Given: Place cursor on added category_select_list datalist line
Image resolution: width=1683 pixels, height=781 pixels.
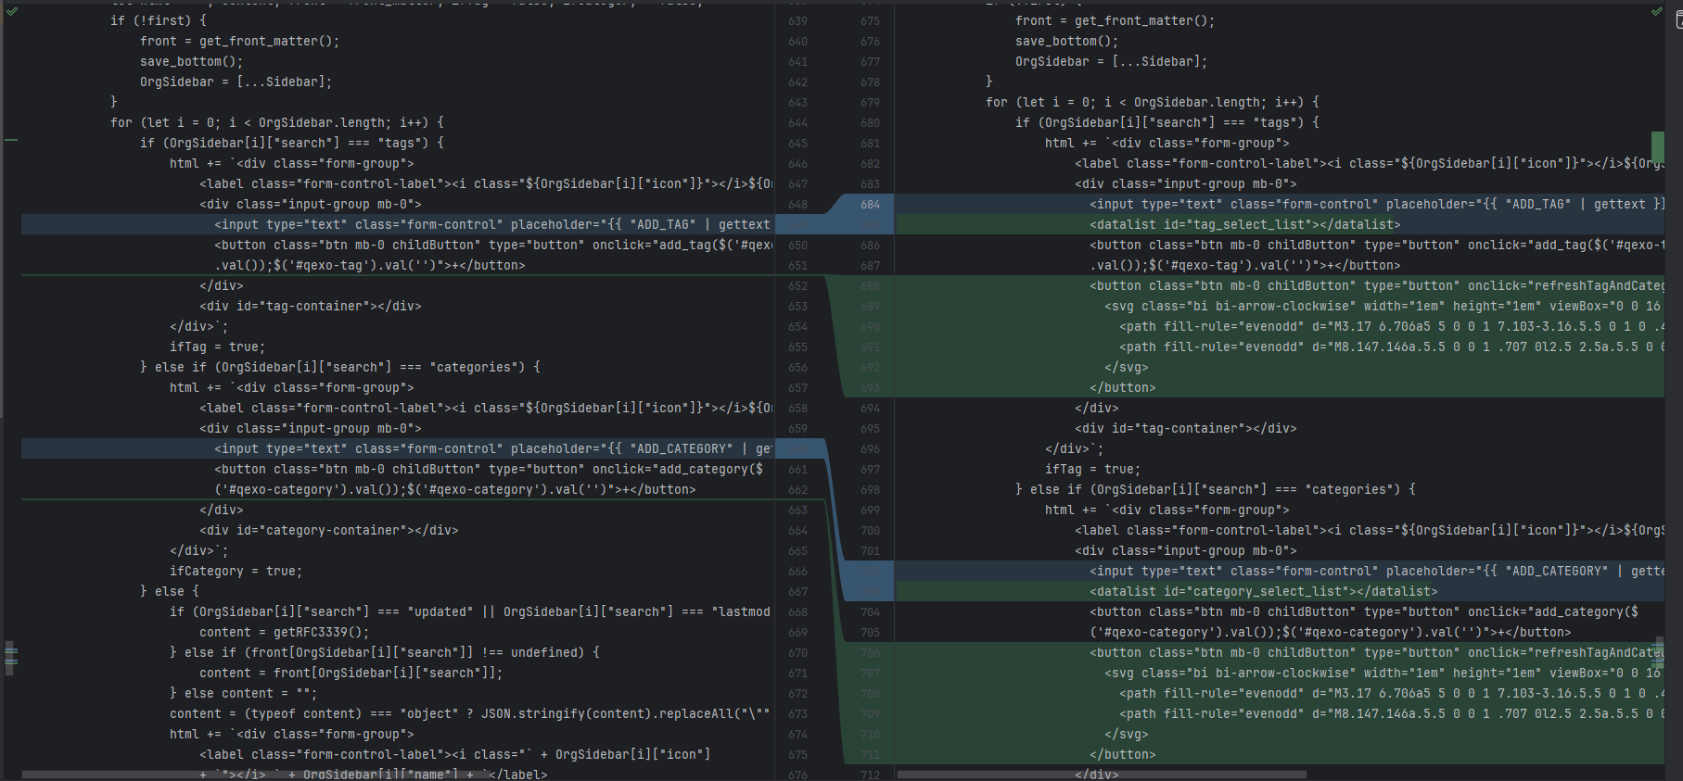Looking at the screenshot, I should [1263, 592].
